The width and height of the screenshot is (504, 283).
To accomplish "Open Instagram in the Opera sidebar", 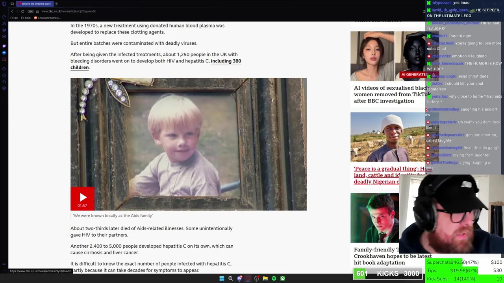I will click(x=4, y=59).
